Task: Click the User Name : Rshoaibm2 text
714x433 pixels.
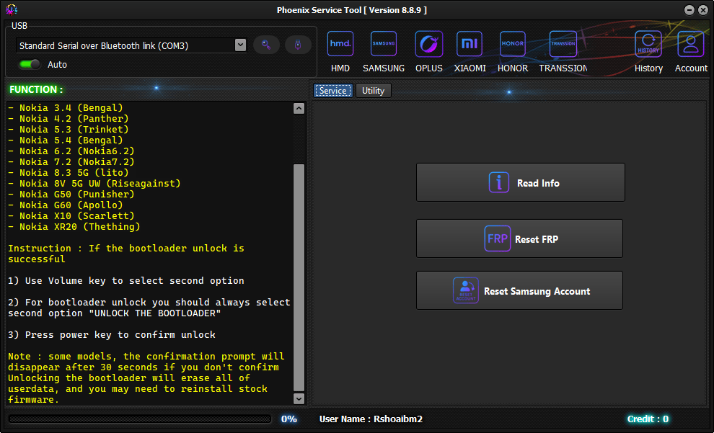Action: pos(371,419)
